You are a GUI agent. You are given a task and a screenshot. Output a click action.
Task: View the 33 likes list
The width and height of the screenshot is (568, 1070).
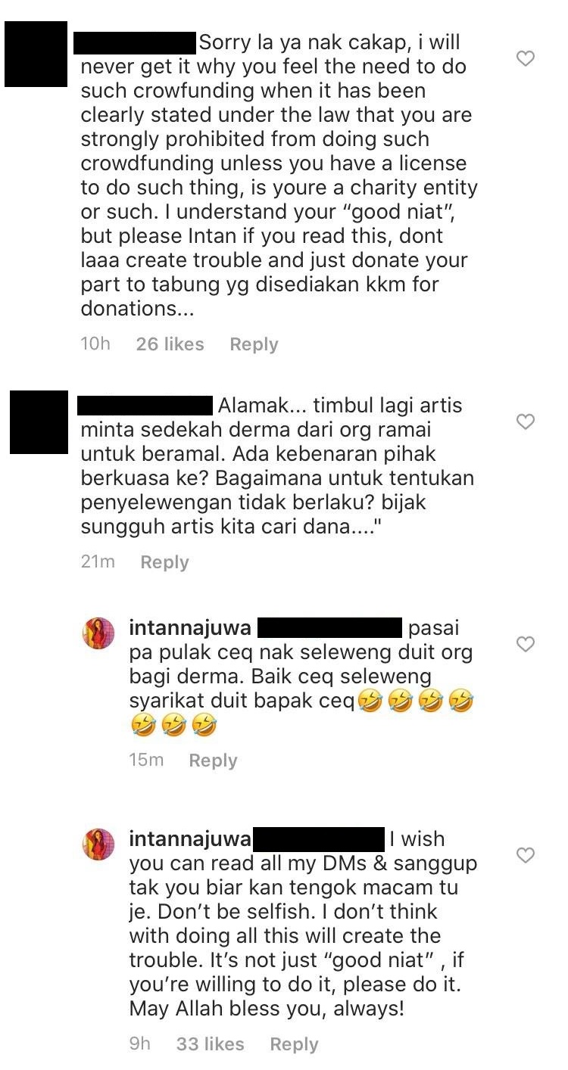[x=210, y=1045]
